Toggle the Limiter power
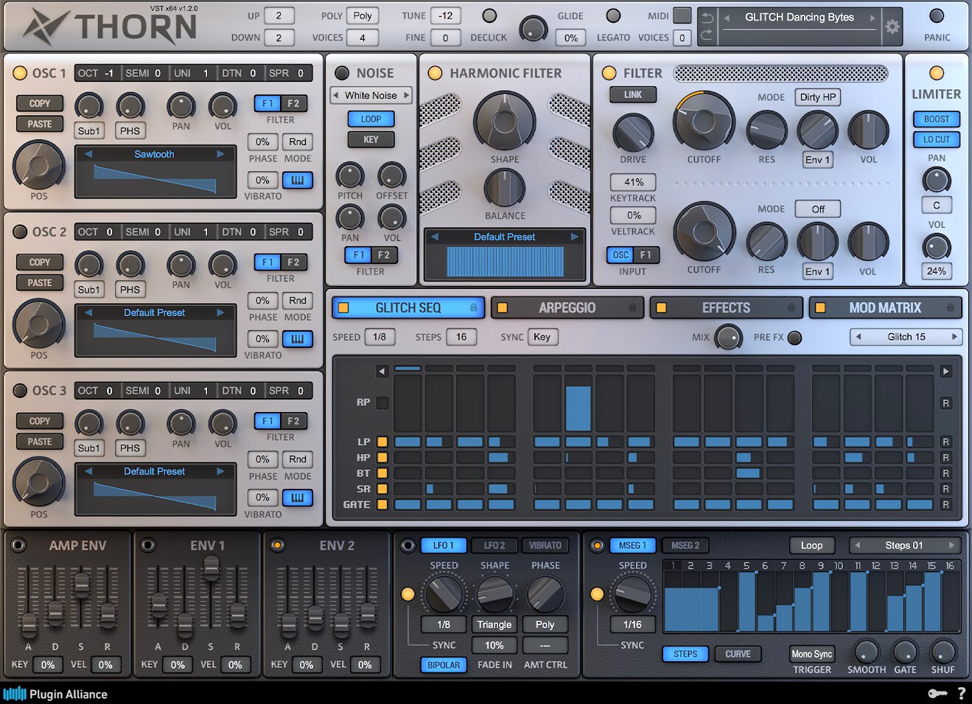 tap(937, 73)
